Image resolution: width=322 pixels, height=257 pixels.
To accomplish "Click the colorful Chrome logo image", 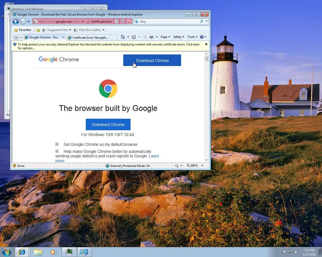I will coord(108,89).
